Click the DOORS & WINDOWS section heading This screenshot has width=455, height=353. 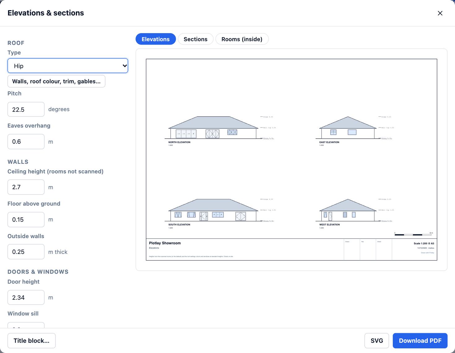[38, 272]
